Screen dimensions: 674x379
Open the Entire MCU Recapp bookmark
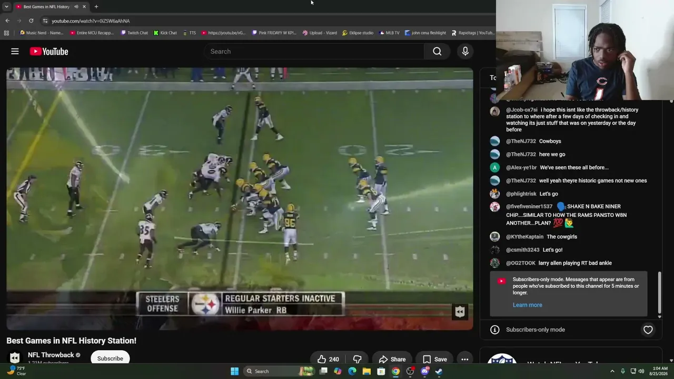[92, 33]
